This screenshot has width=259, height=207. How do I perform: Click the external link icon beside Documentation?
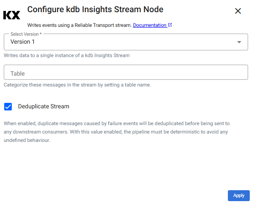pyautogui.click(x=170, y=25)
